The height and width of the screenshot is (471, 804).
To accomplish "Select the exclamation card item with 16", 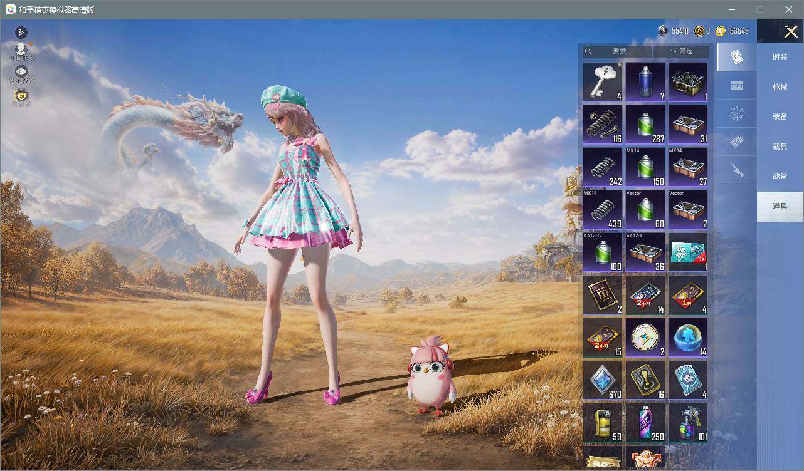I will [645, 380].
